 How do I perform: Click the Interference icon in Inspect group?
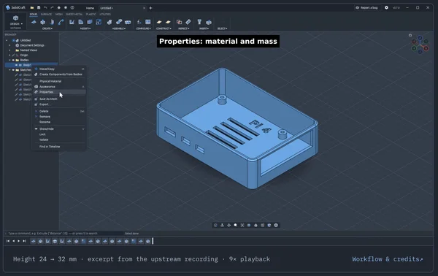point(179,22)
